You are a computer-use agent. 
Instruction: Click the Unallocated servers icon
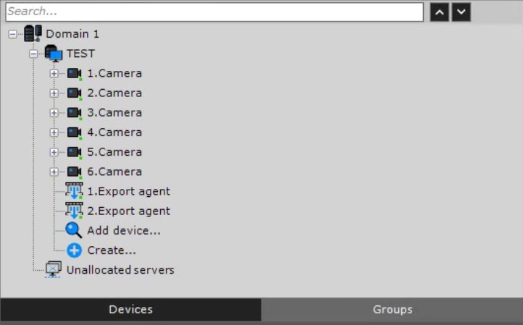point(54,270)
